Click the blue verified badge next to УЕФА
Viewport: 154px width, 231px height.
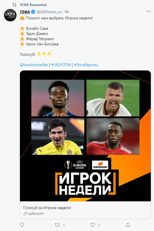tap(33, 12)
